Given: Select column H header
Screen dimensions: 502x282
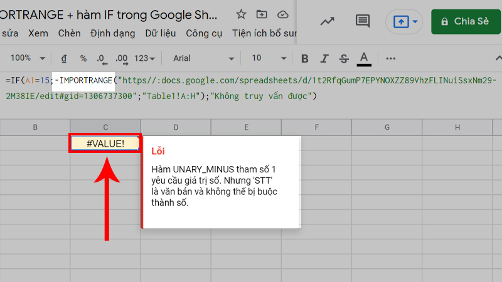Looking at the screenshot, I should pyautogui.click(x=457, y=127).
